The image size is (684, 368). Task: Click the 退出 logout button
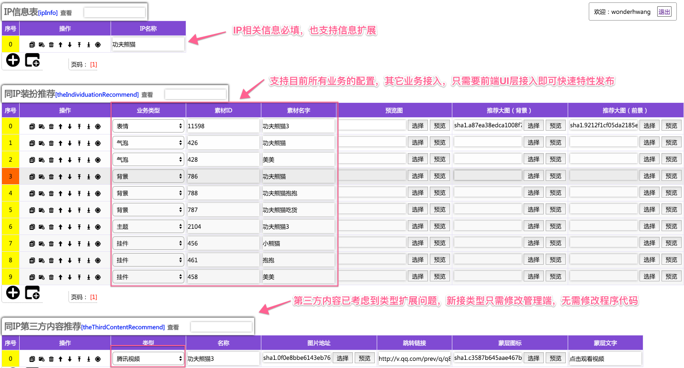(x=664, y=11)
